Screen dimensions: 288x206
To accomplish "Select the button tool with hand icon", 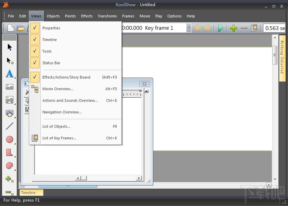I will click(x=10, y=113).
